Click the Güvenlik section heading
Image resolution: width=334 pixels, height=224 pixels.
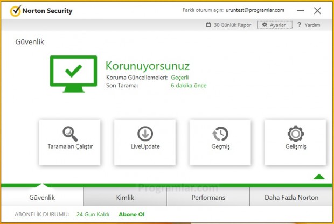click(30, 41)
